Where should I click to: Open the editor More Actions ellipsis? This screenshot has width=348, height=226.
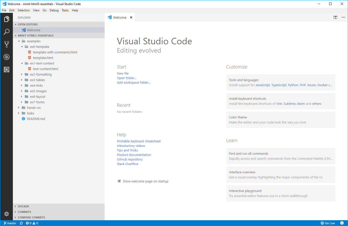(x=343, y=17)
